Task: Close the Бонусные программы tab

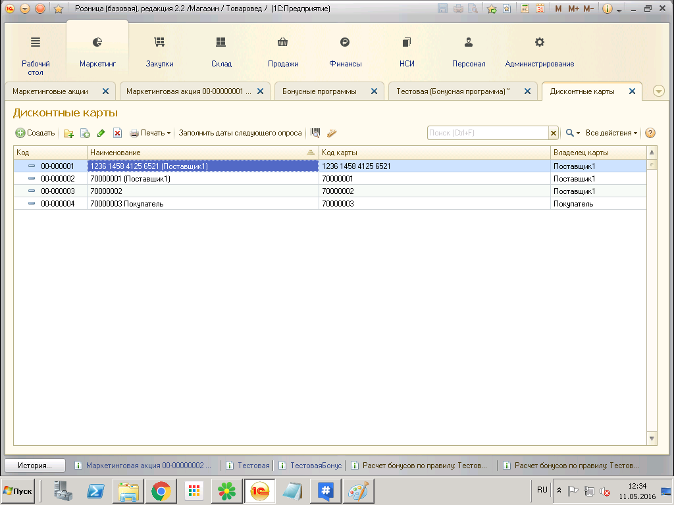Action: [374, 91]
